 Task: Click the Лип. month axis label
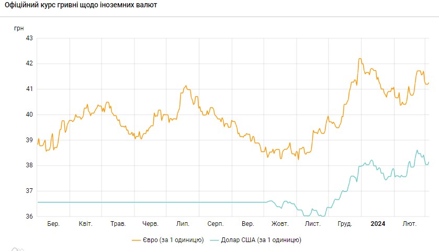[183, 224]
